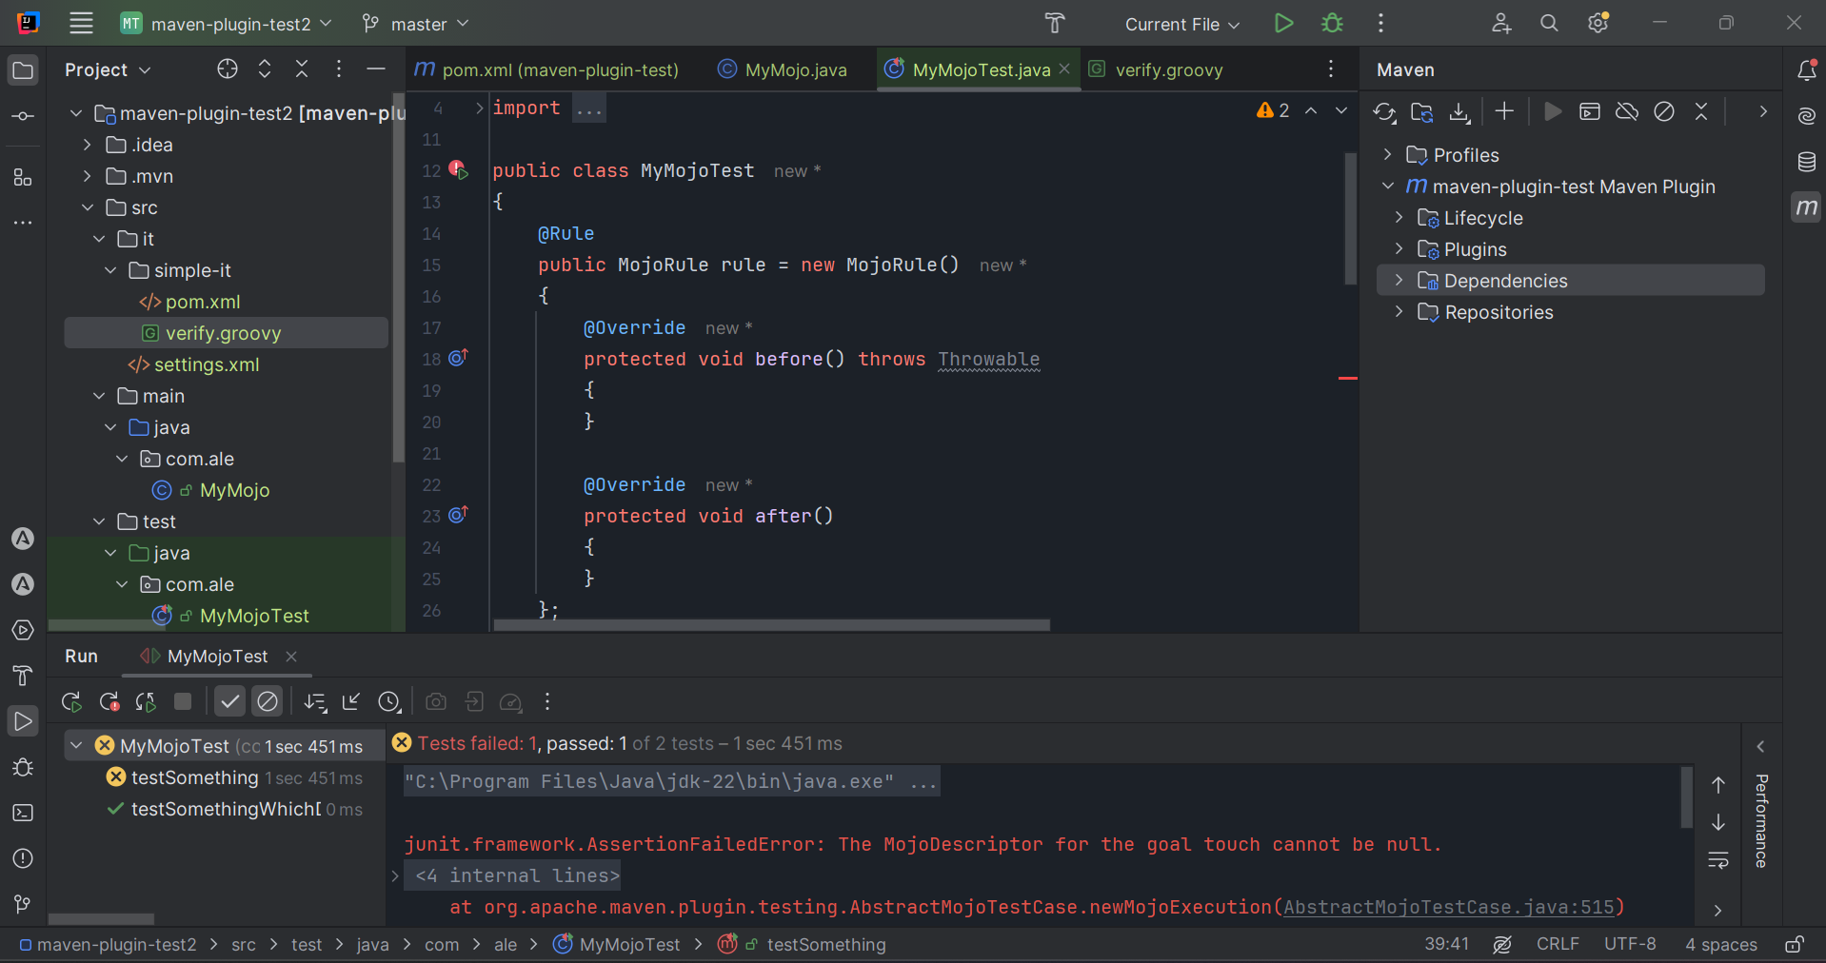Switch to pom.xml editor tab
This screenshot has height=963, width=1826.
[x=547, y=69]
